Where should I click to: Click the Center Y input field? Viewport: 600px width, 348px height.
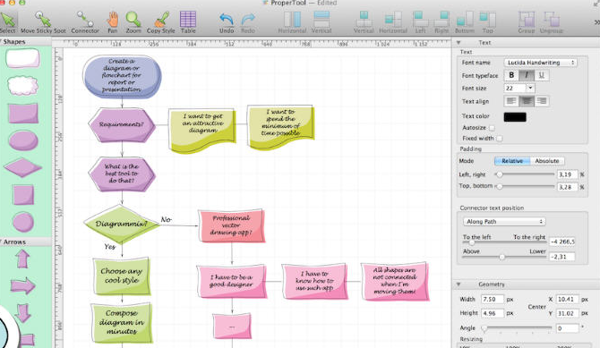[567, 313]
